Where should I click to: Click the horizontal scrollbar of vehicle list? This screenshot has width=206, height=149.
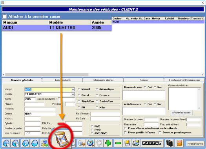coord(103,74)
